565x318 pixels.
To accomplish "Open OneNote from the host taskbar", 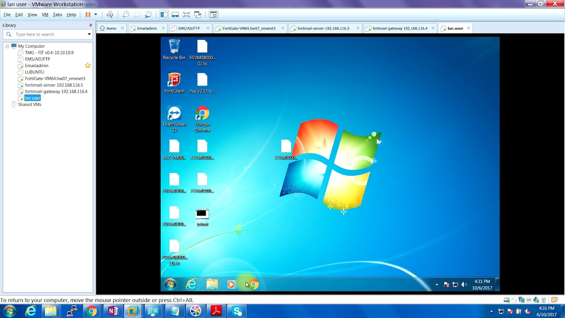I will click(113, 311).
